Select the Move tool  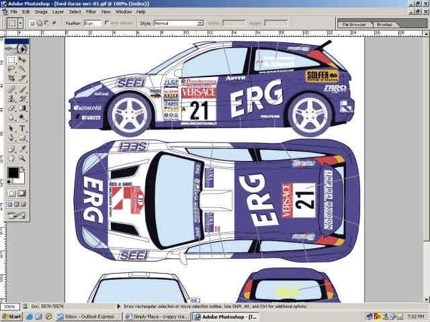22,60
